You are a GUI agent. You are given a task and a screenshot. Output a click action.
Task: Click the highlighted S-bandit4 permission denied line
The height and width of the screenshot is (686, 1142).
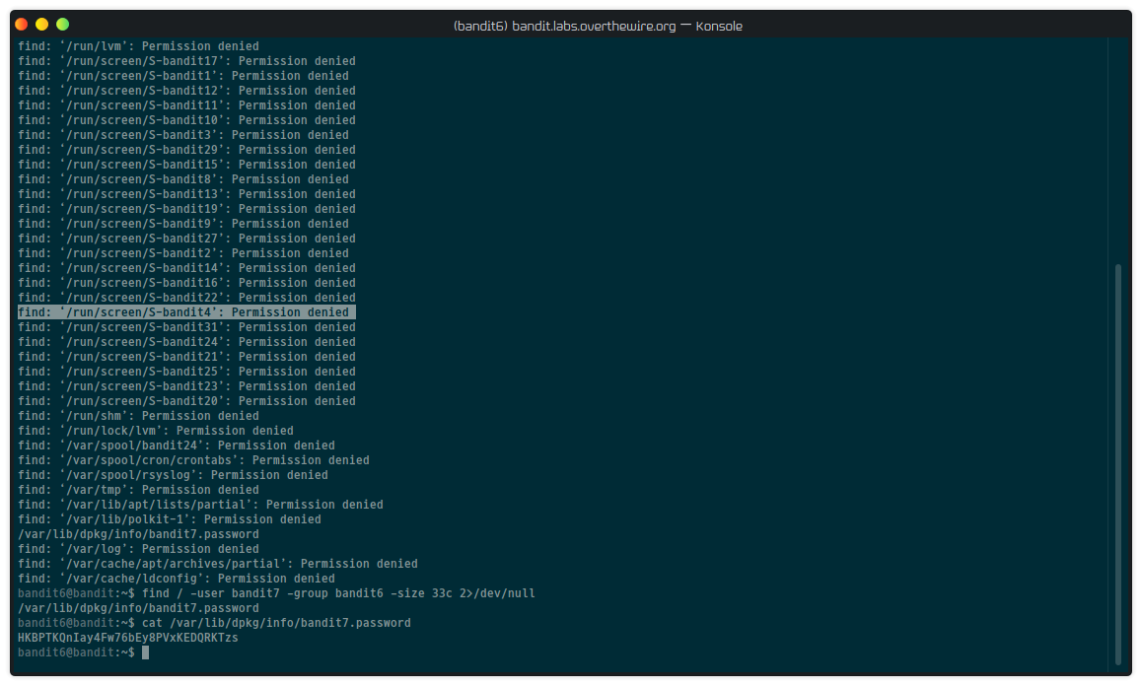(185, 312)
